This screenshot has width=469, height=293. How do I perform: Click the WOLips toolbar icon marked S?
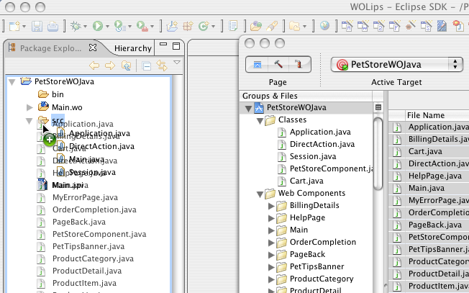pyautogui.click(x=426, y=26)
